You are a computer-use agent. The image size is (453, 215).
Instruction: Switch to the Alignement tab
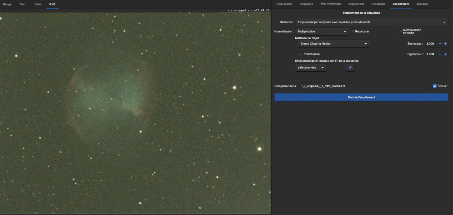tap(356, 4)
